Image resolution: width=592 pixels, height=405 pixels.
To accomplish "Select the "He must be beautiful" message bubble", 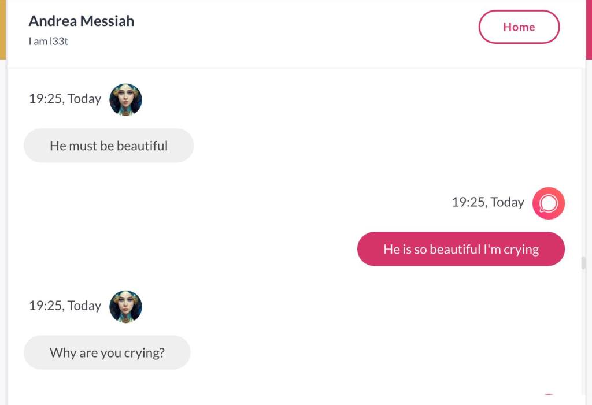I will click(x=109, y=146).
